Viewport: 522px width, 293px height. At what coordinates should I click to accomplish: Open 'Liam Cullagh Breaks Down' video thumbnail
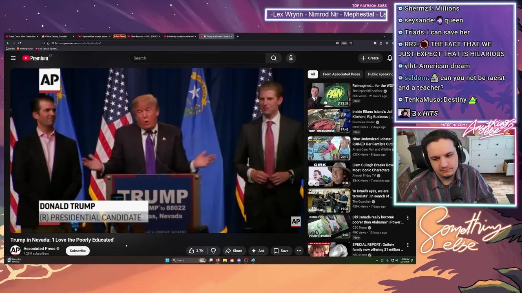(x=329, y=175)
